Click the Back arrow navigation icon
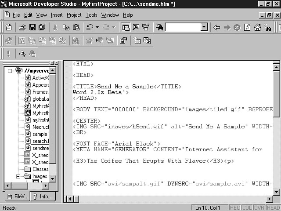 (x=216, y=27)
